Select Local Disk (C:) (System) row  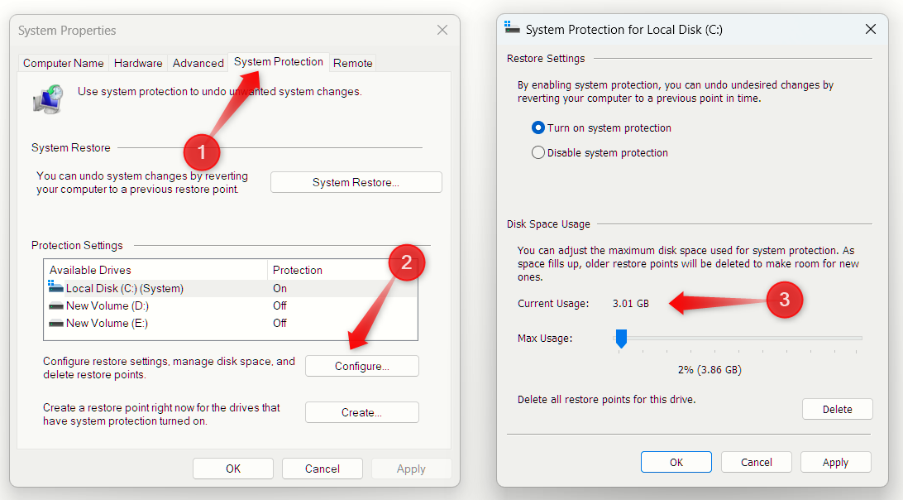[x=231, y=288]
